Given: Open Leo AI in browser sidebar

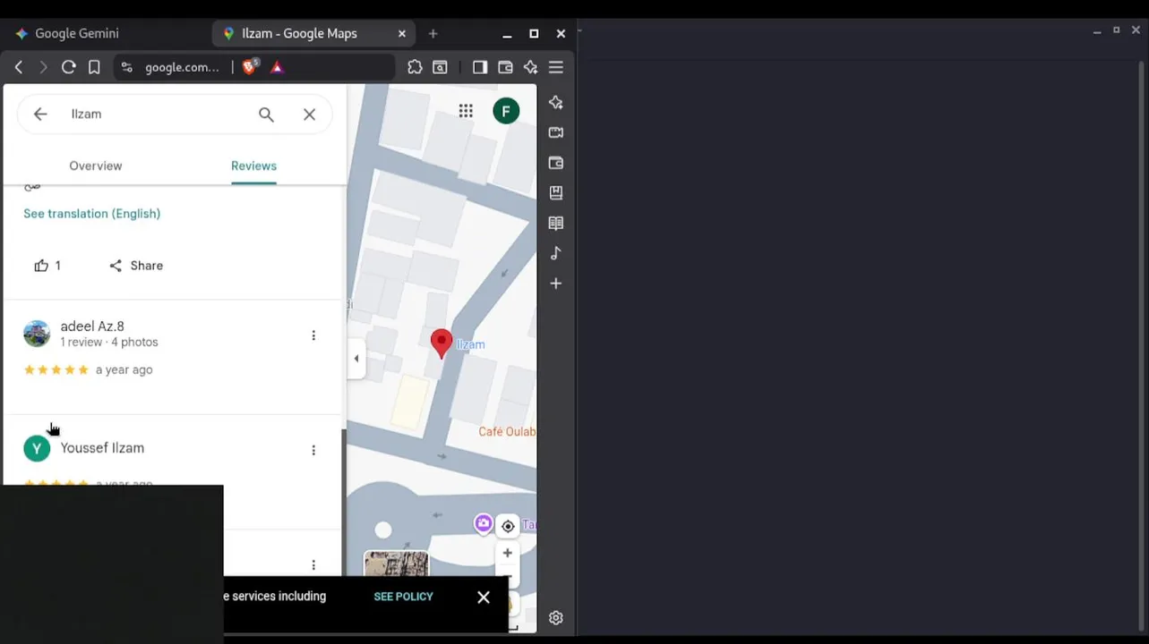Looking at the screenshot, I should pos(556,103).
